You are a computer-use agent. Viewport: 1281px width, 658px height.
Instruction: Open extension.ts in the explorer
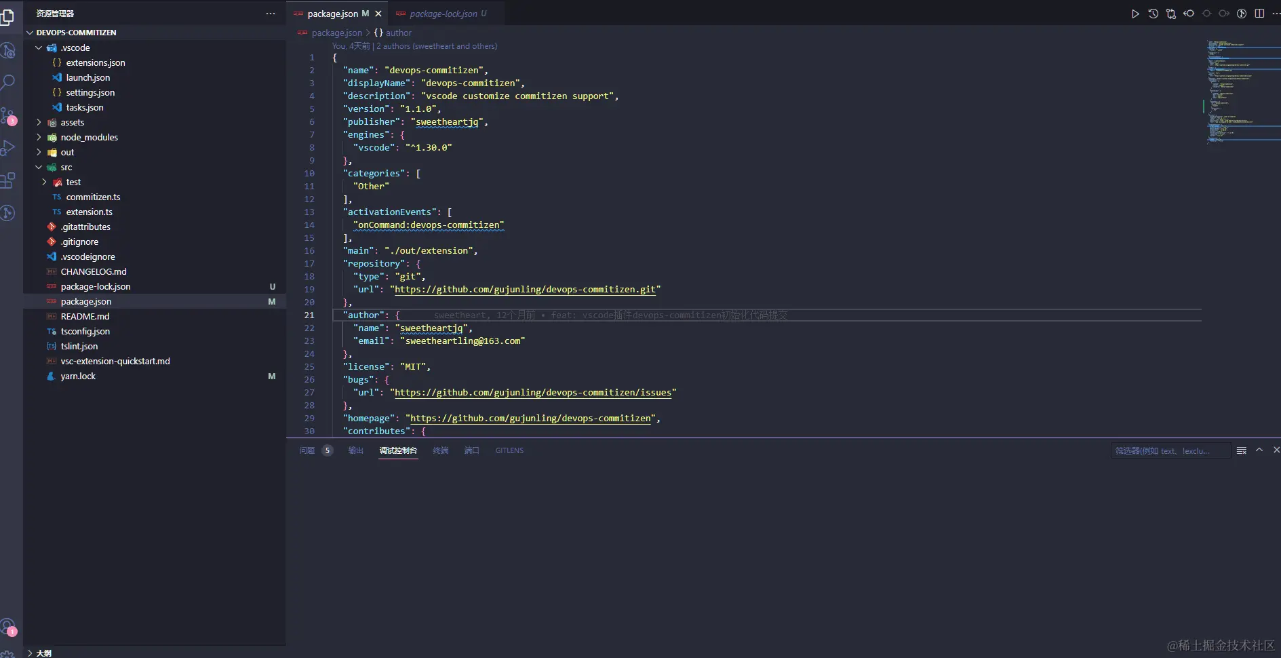pyautogui.click(x=155, y=212)
